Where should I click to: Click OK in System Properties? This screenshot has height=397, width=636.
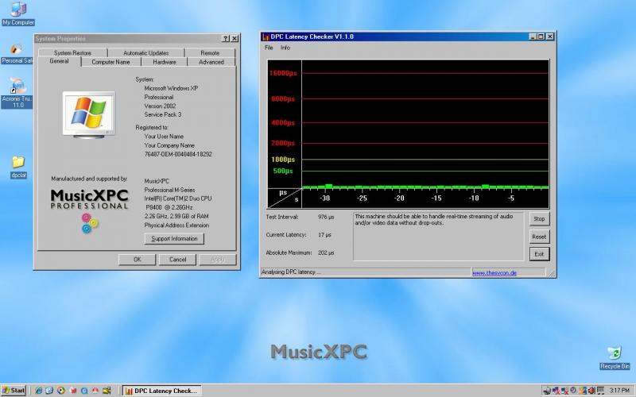[137, 260]
